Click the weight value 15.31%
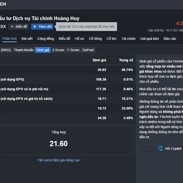The width and height of the screenshot is (183, 183). (x=127, y=99)
